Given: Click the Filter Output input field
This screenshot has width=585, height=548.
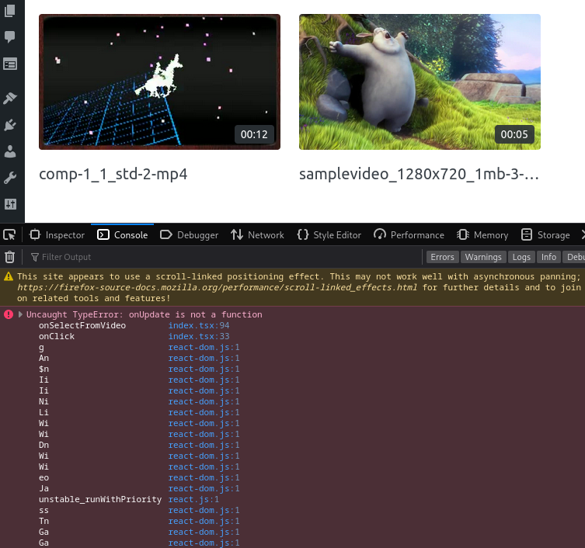Looking at the screenshot, I should click(x=224, y=257).
